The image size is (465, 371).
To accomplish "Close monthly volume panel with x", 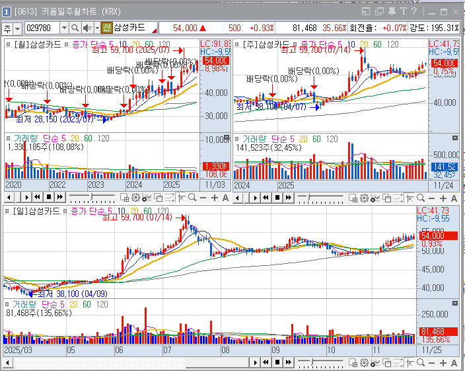I will (x=227, y=137).
